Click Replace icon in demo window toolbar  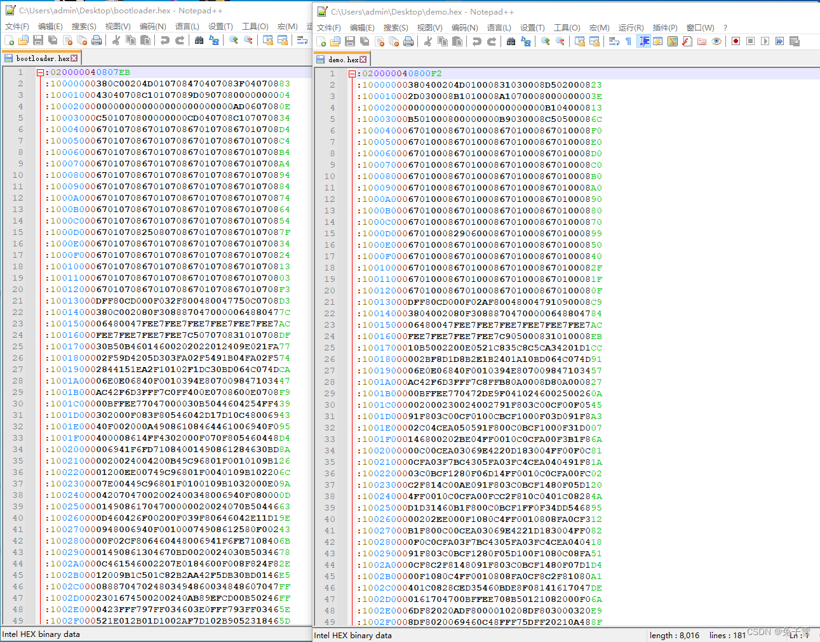(526, 41)
